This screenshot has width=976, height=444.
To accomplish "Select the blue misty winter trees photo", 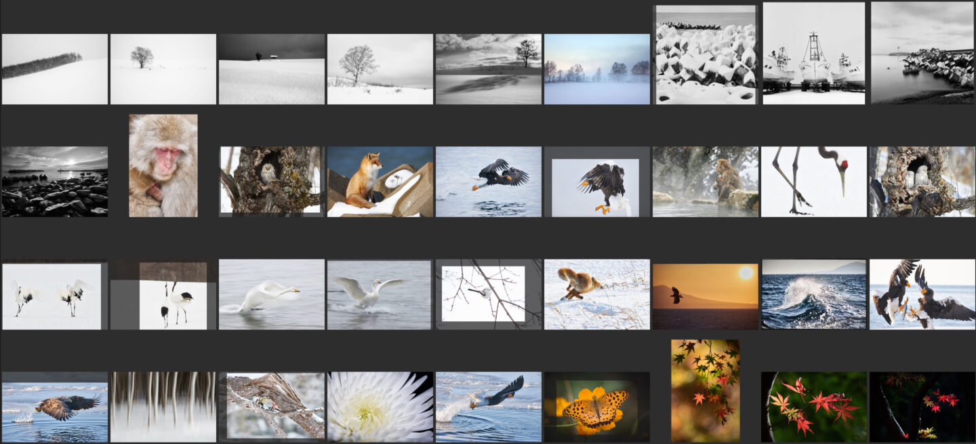I will pos(596,69).
